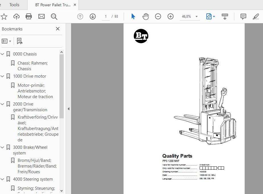Choose the selection arrow tool
263x194 pixels.
pyautogui.click(x=133, y=16)
